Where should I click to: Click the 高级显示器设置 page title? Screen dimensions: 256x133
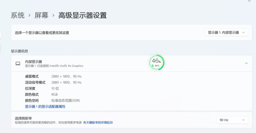(x=82, y=15)
